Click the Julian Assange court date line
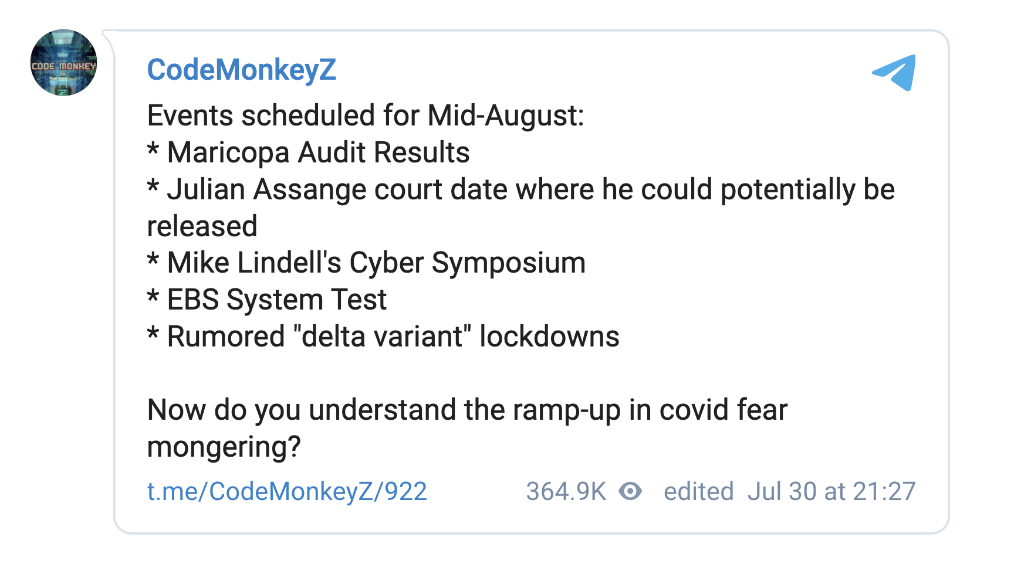This screenshot has width=1021, height=571. click(x=520, y=189)
